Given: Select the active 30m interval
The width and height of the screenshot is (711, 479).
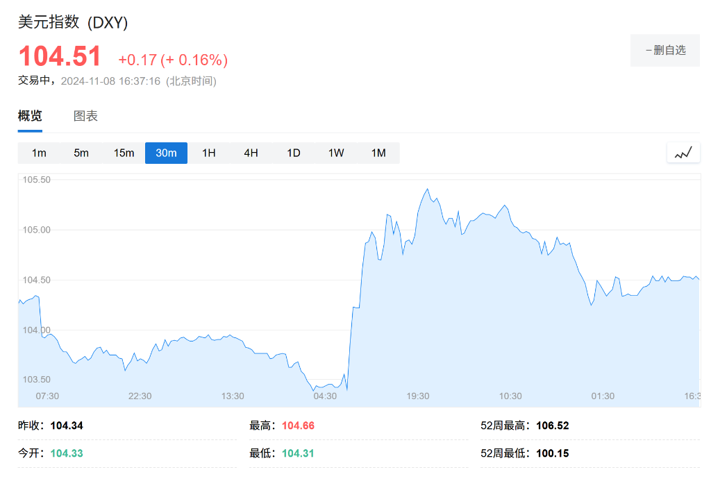Looking at the screenshot, I should pyautogui.click(x=166, y=153).
